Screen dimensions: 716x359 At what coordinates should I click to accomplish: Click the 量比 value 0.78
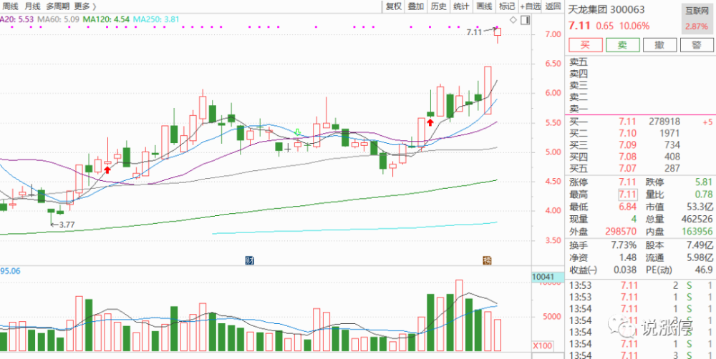click(705, 195)
